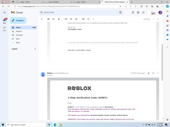170x127 pixels.
Task: Stop loading the page
Action: 8,6
